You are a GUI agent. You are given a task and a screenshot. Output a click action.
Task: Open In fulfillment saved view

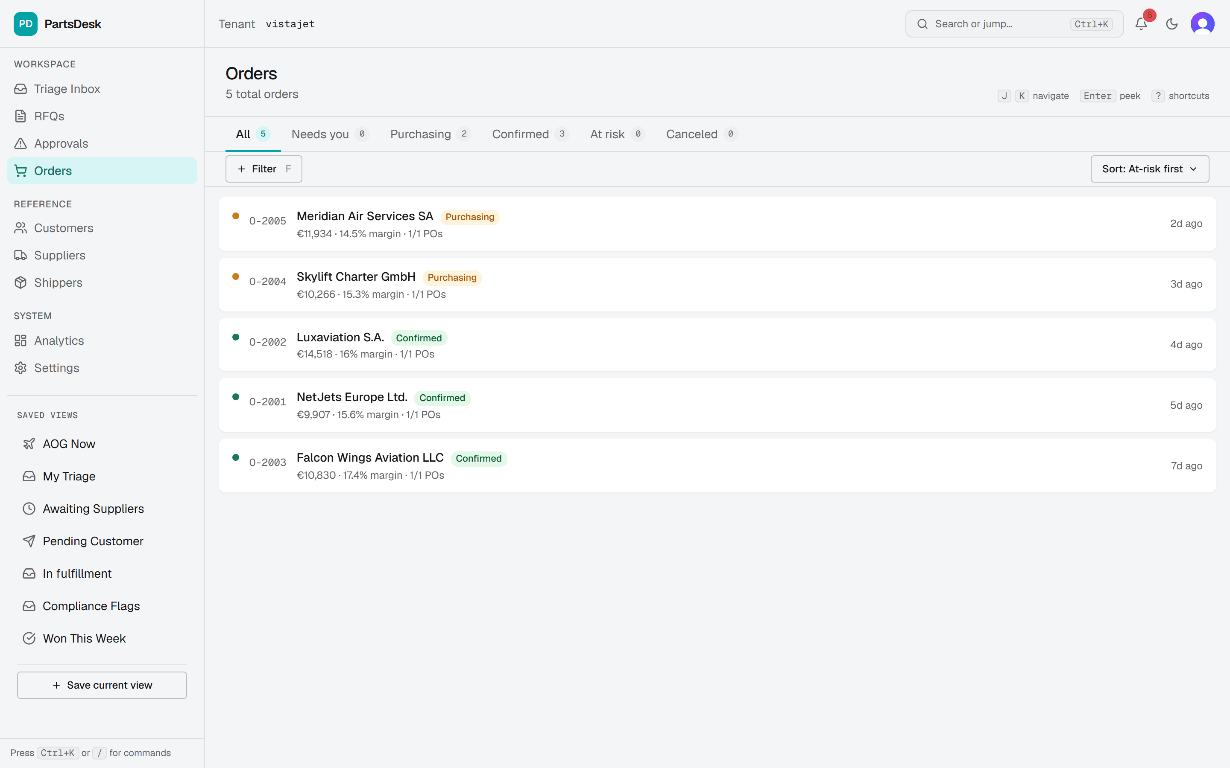coord(102,574)
